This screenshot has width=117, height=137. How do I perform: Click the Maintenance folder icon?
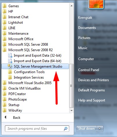[x=4, y=34]
